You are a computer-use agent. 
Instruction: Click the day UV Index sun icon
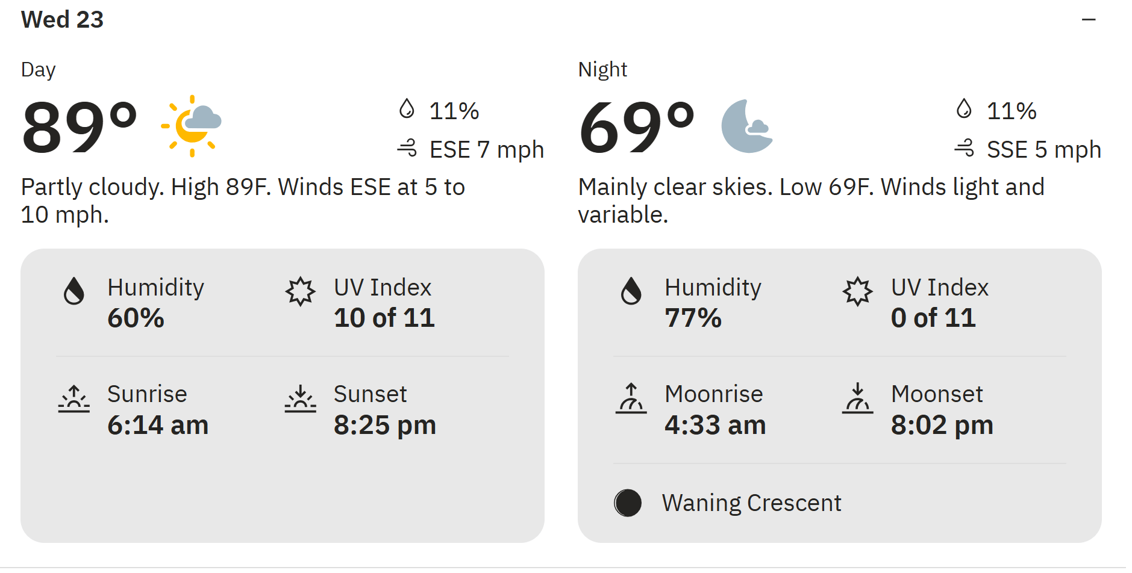[x=300, y=291]
